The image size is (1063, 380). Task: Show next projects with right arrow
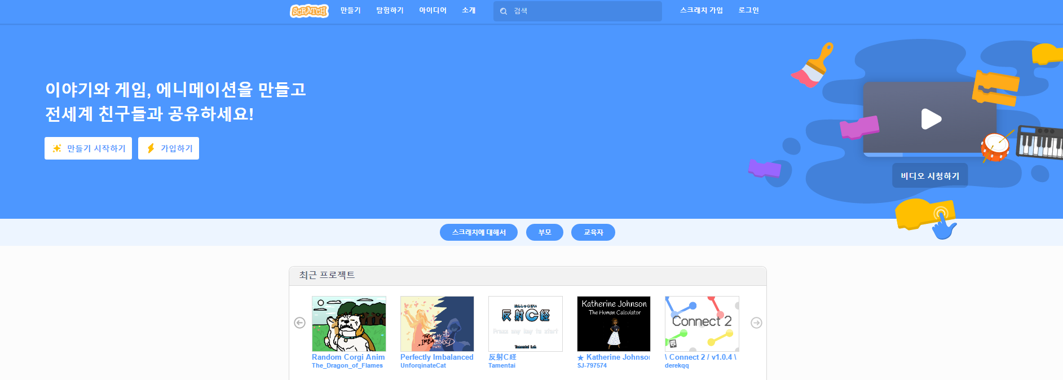click(756, 322)
